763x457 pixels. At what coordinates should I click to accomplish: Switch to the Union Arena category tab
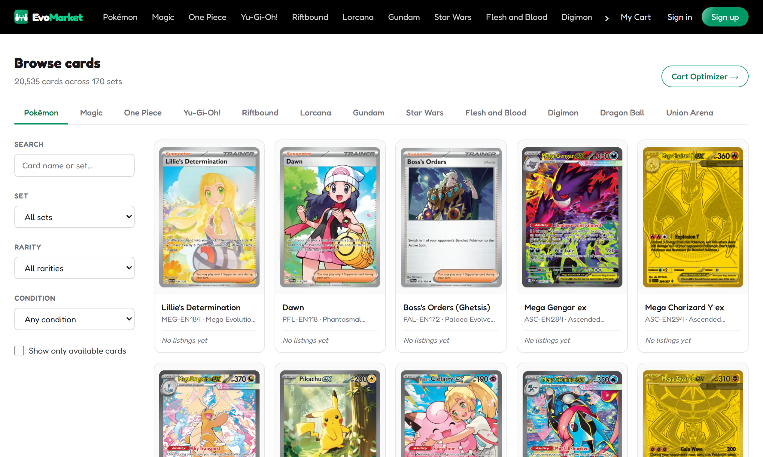coord(689,113)
